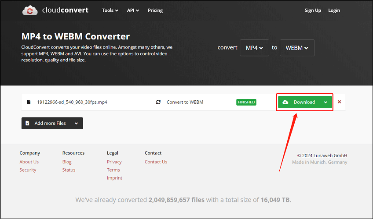Click the convert refresh arrows icon

coord(158,102)
